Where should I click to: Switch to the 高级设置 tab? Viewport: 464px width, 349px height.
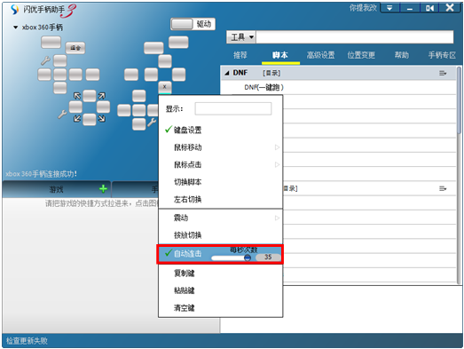coord(320,55)
